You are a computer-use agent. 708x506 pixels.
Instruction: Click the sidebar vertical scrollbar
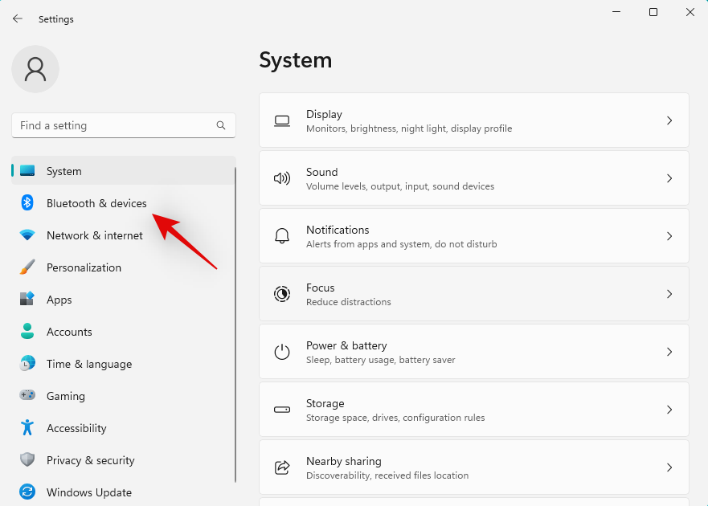click(235, 325)
